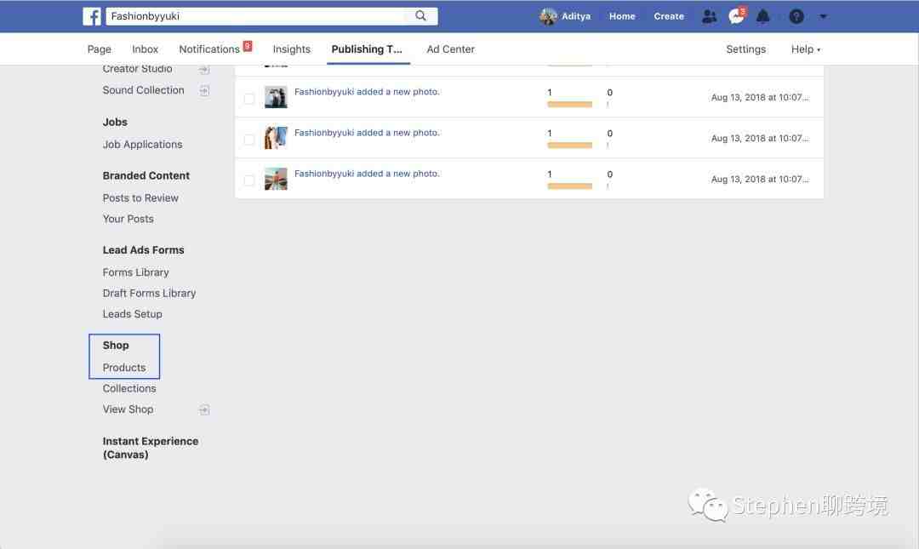Click external link icon beside Sound Collection
This screenshot has width=919, height=549.
(204, 90)
